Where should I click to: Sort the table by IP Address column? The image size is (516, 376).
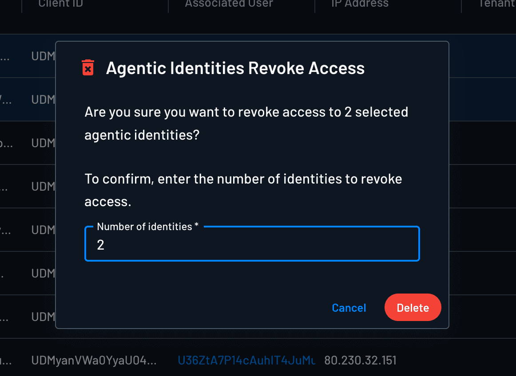click(x=360, y=4)
